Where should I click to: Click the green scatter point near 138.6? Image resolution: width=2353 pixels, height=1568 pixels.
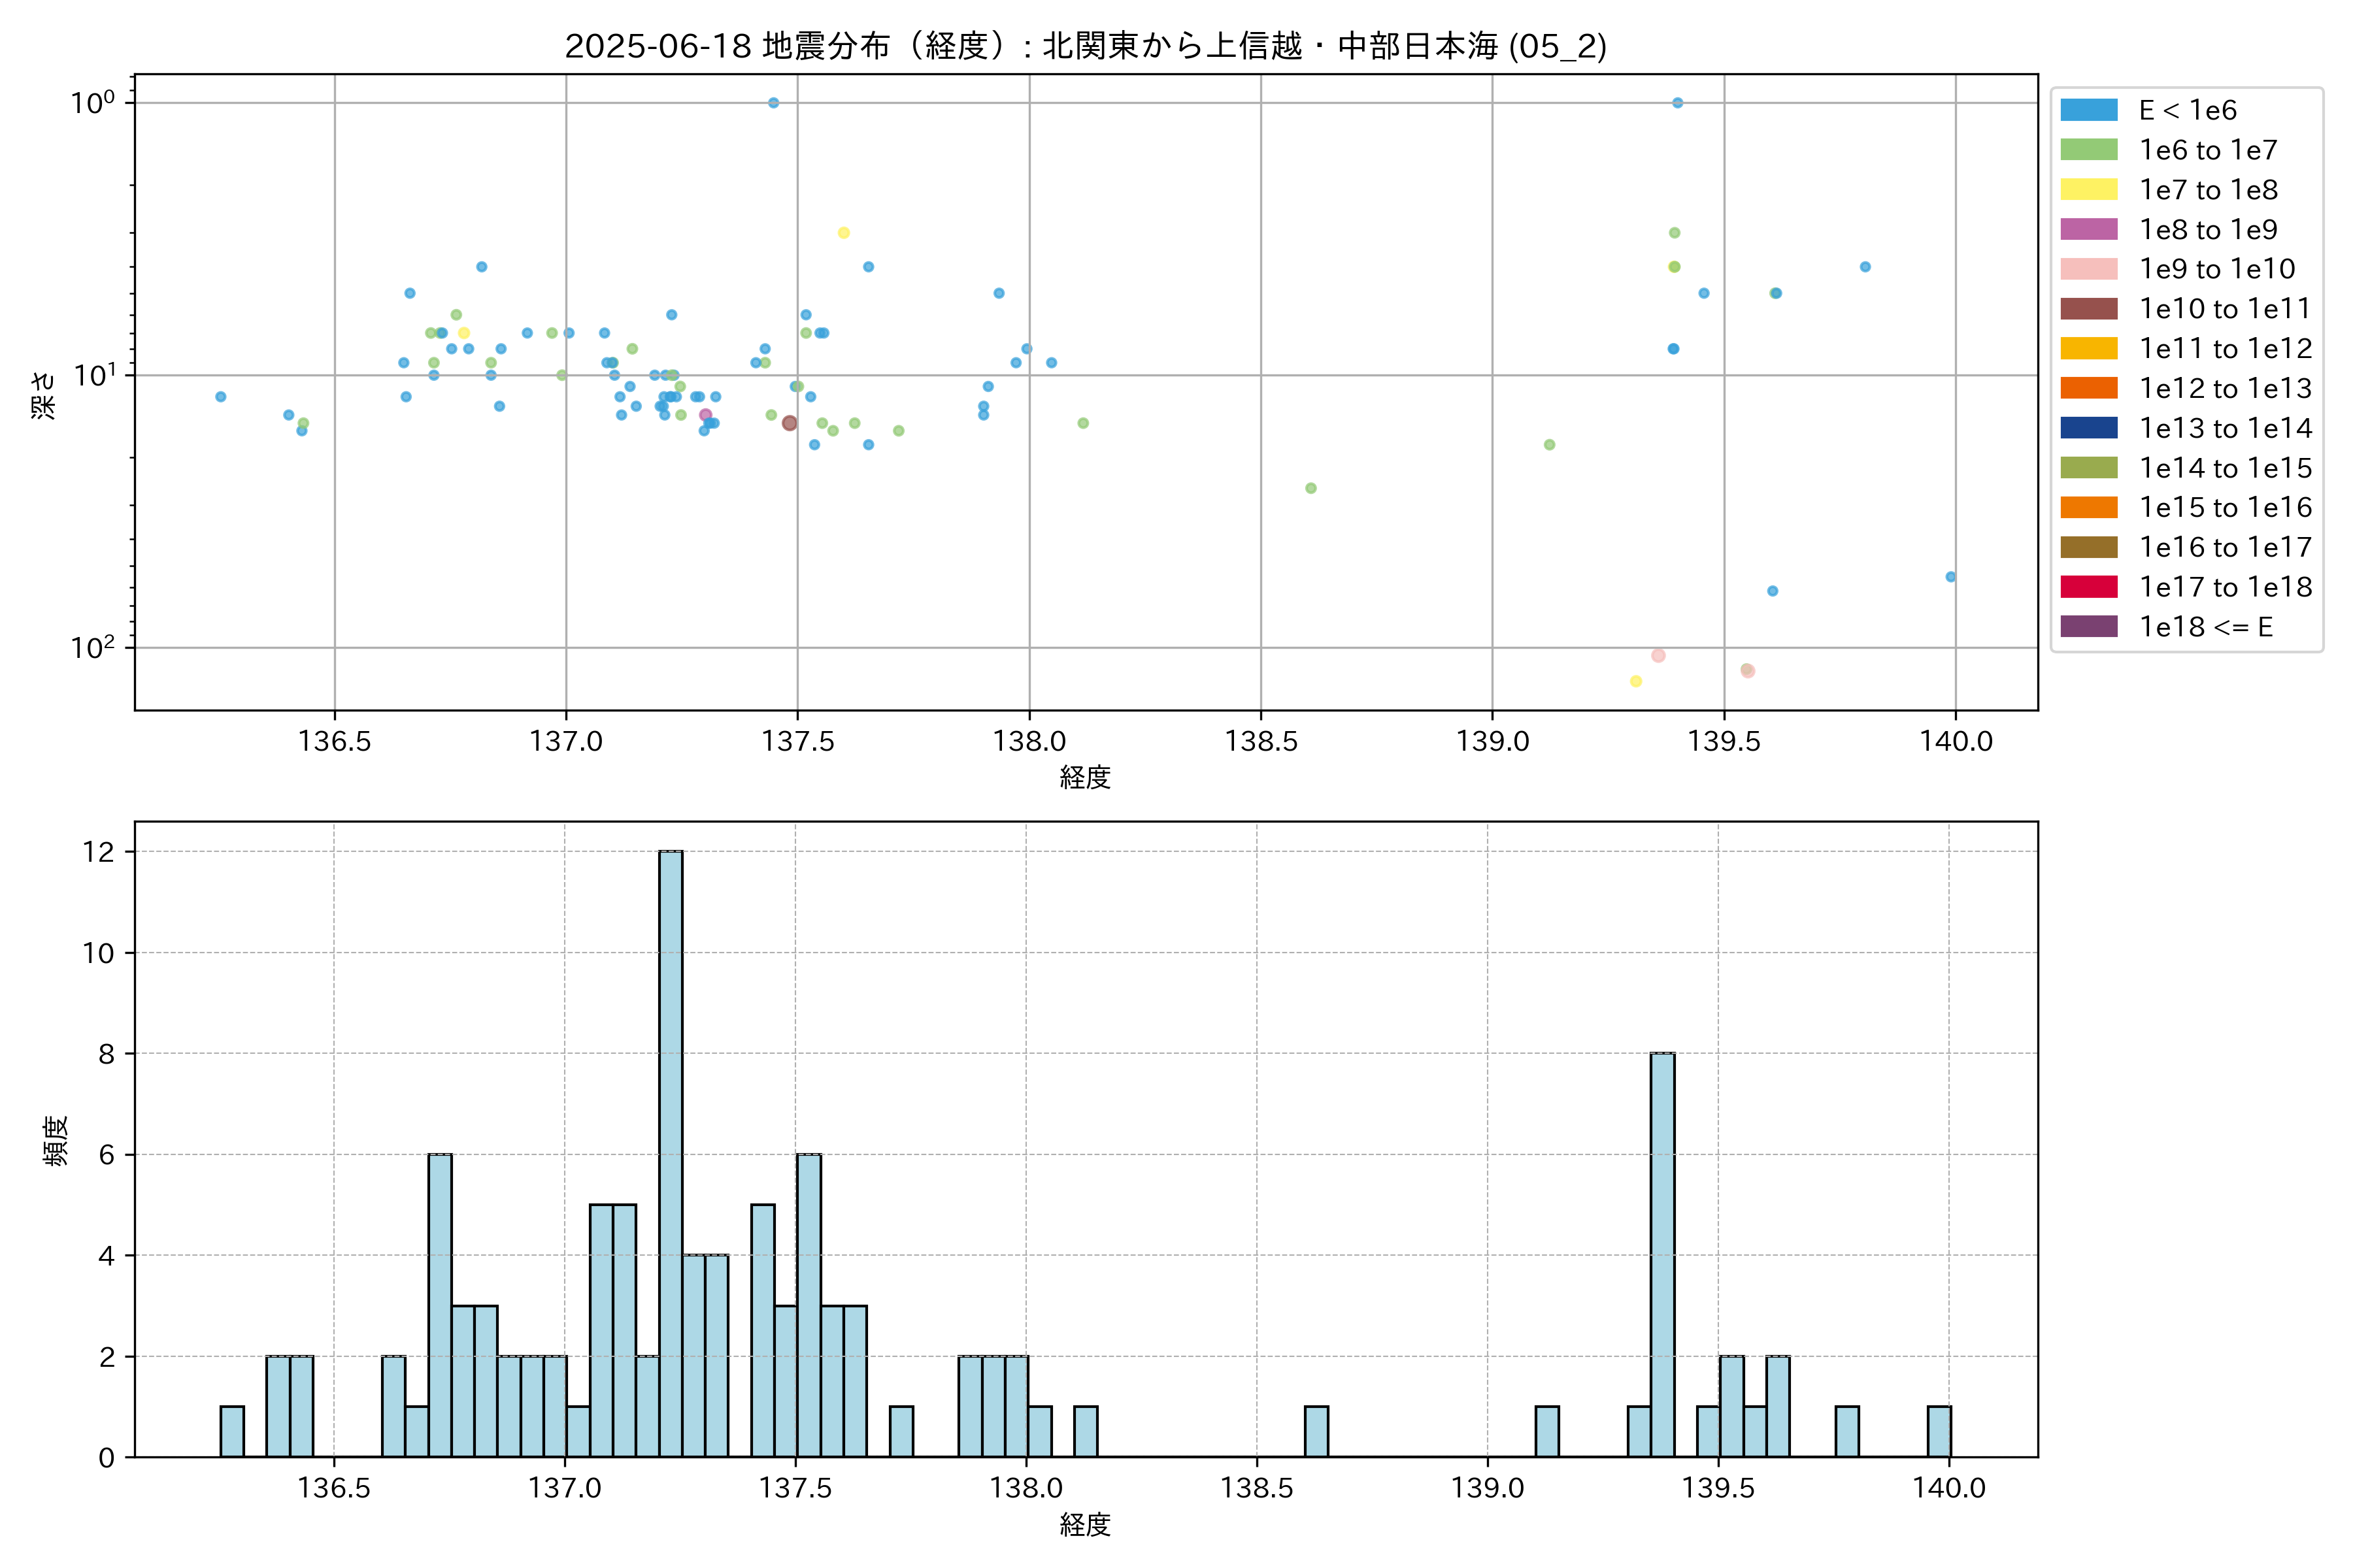tap(1310, 488)
